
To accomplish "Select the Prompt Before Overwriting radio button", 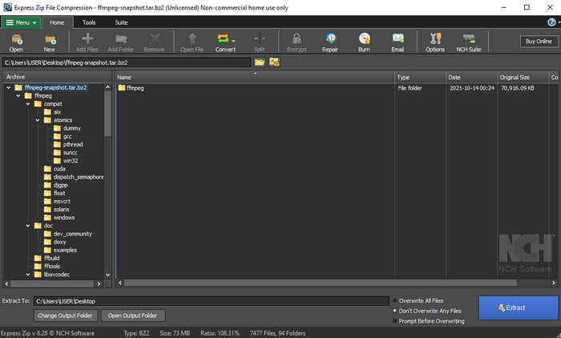I will coord(395,321).
